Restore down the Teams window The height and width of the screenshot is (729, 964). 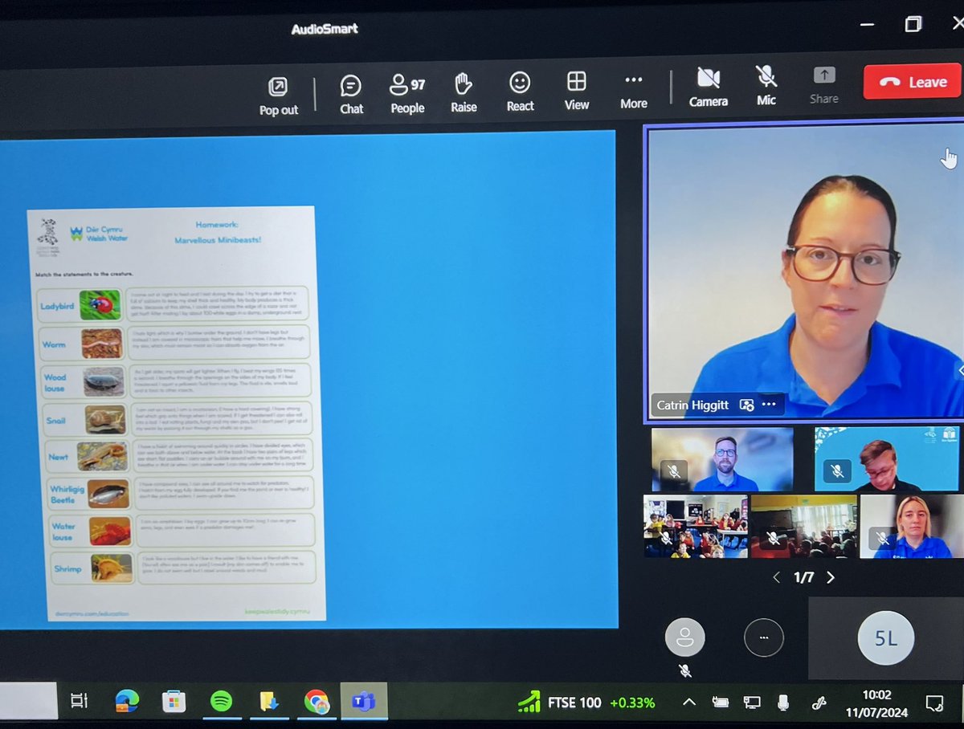[x=913, y=25]
